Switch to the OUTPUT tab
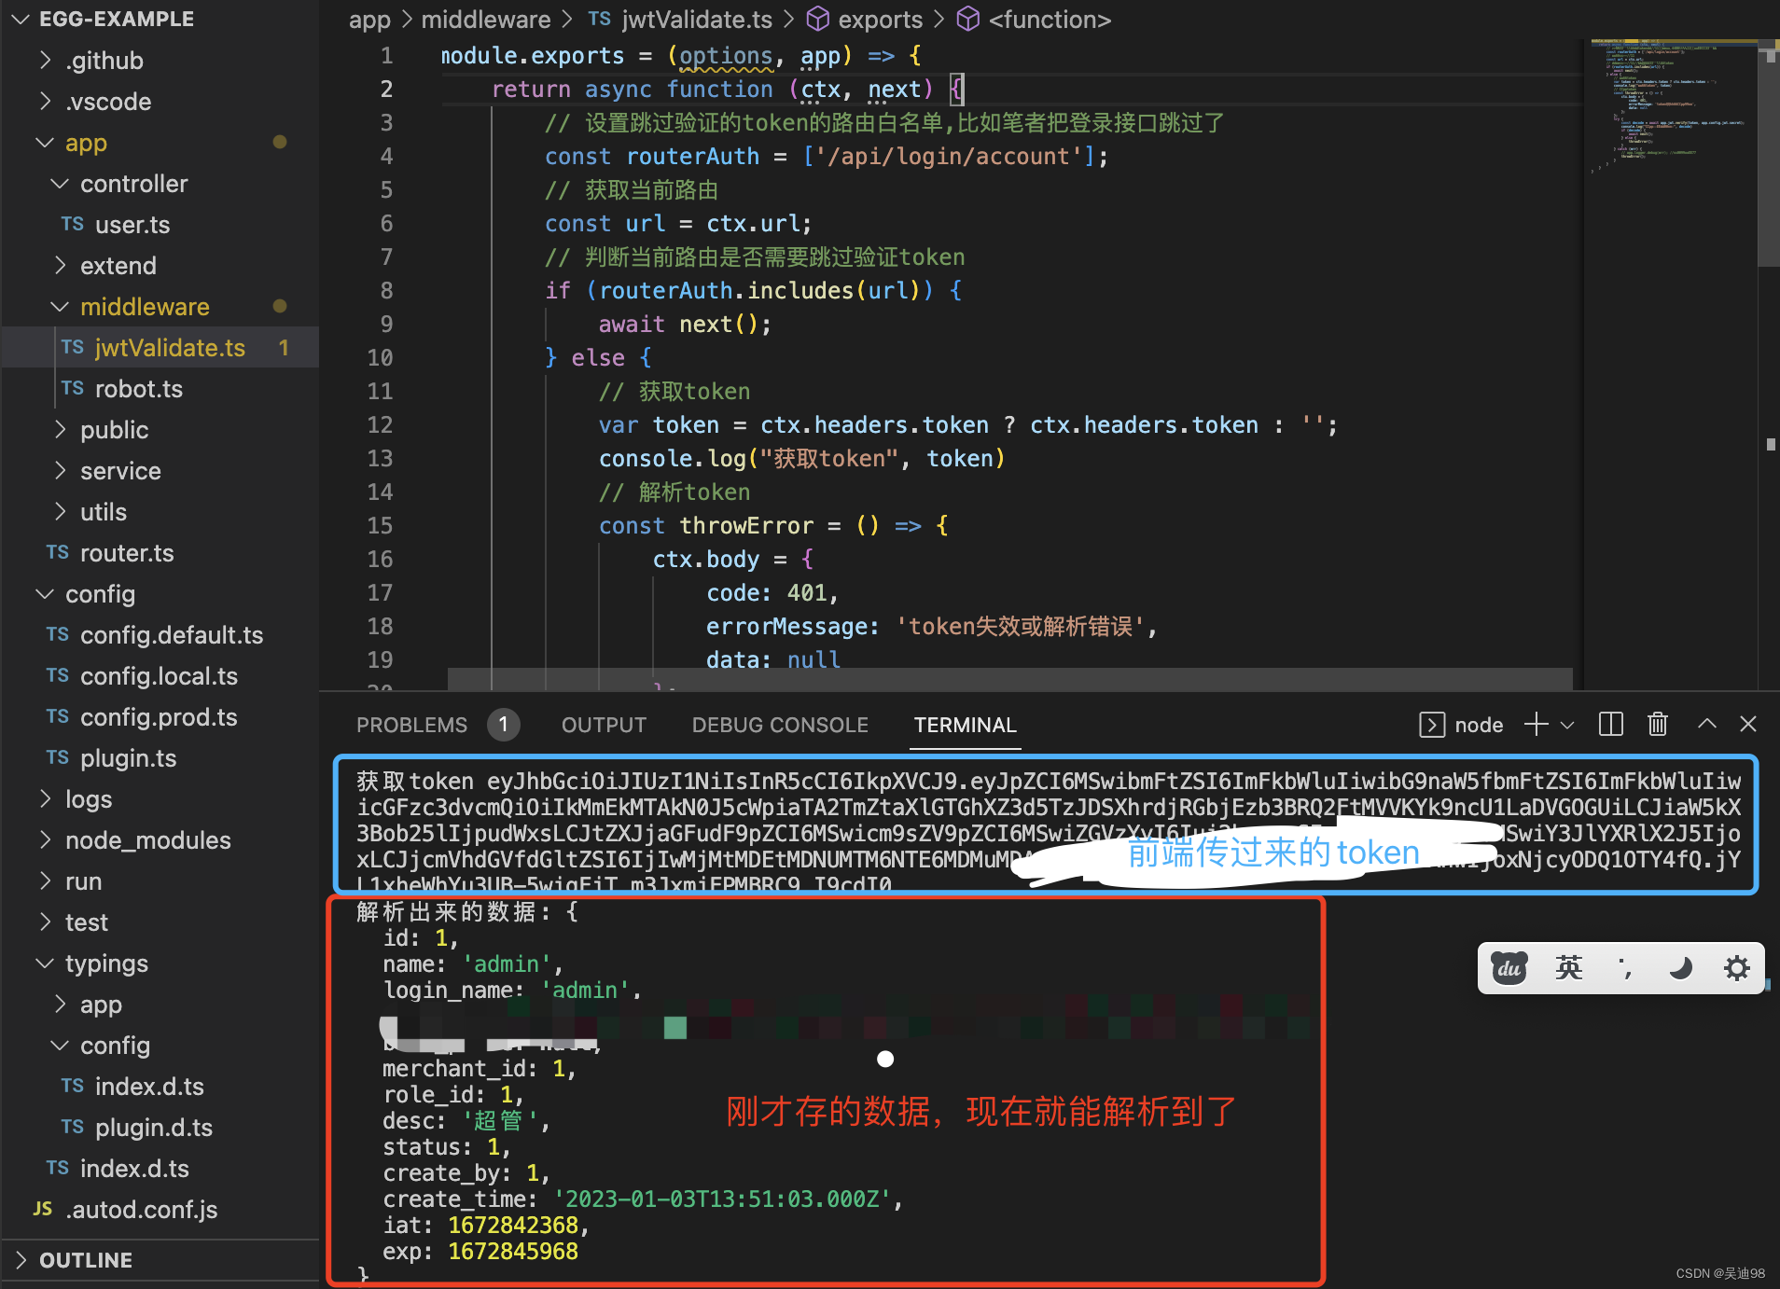The image size is (1780, 1289). (x=604, y=725)
